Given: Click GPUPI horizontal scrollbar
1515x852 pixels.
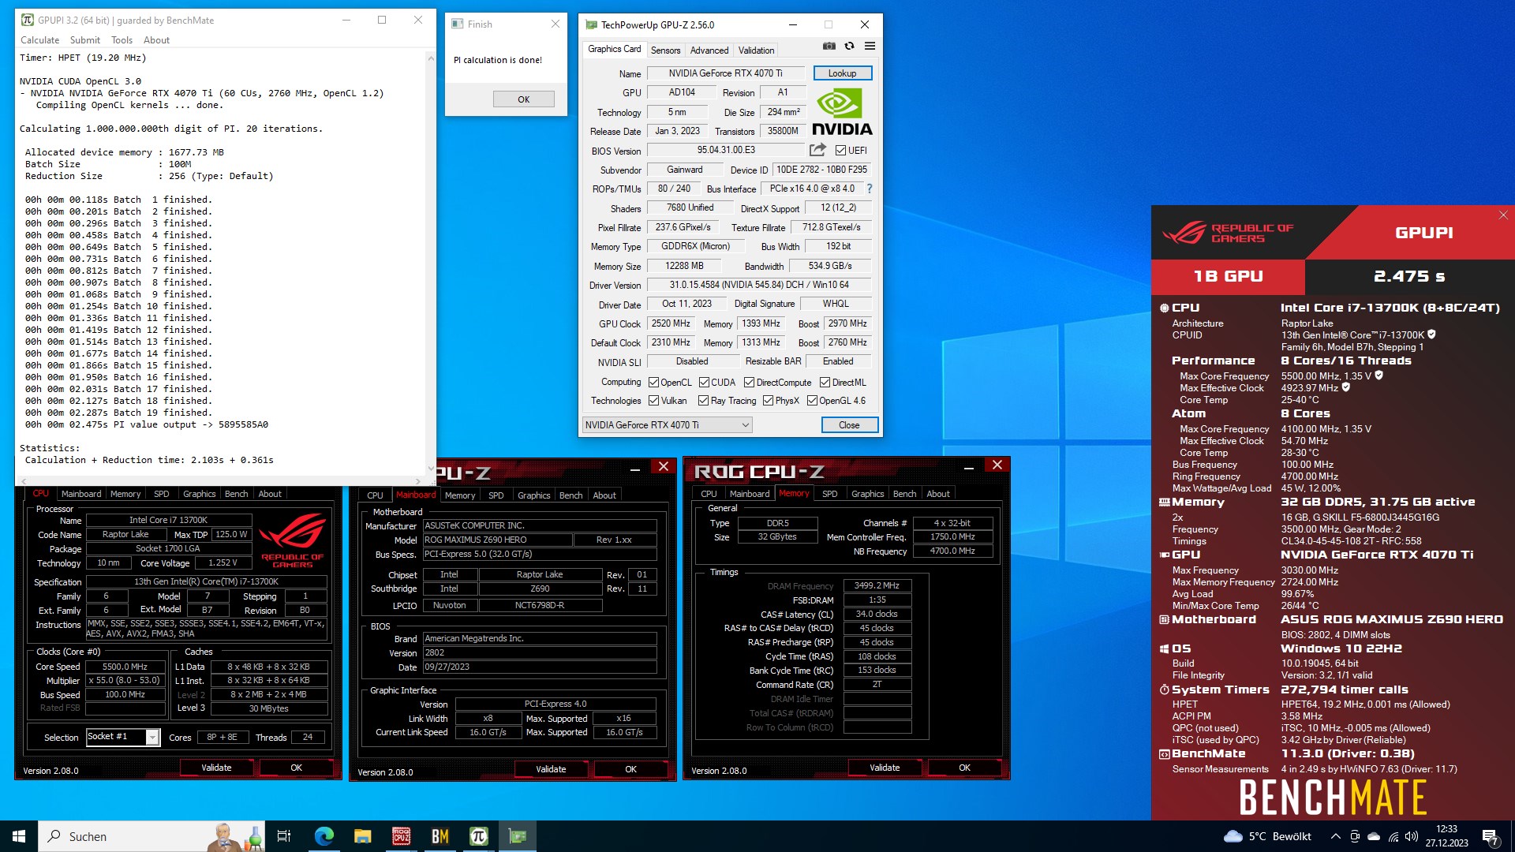Looking at the screenshot, I should click(220, 480).
